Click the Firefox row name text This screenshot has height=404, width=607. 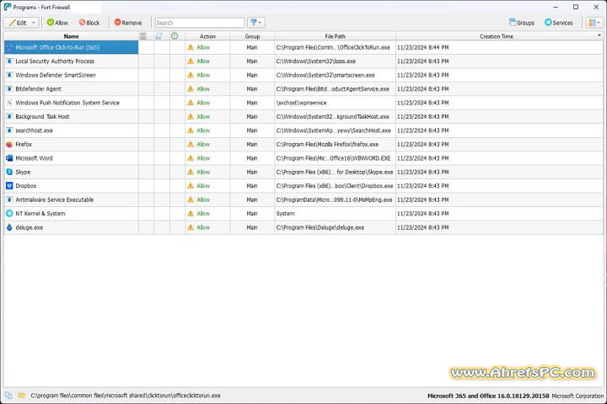(x=24, y=144)
